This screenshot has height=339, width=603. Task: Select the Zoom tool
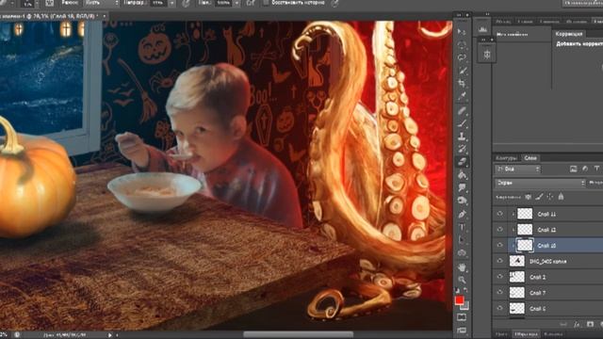coord(462,280)
